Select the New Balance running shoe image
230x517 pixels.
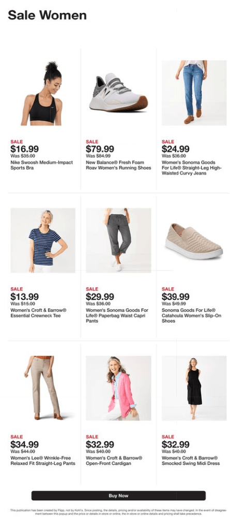point(118,92)
